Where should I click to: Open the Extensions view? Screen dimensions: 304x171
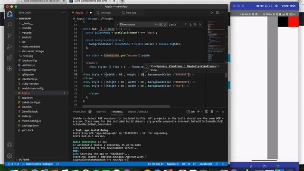(x=9, y=58)
